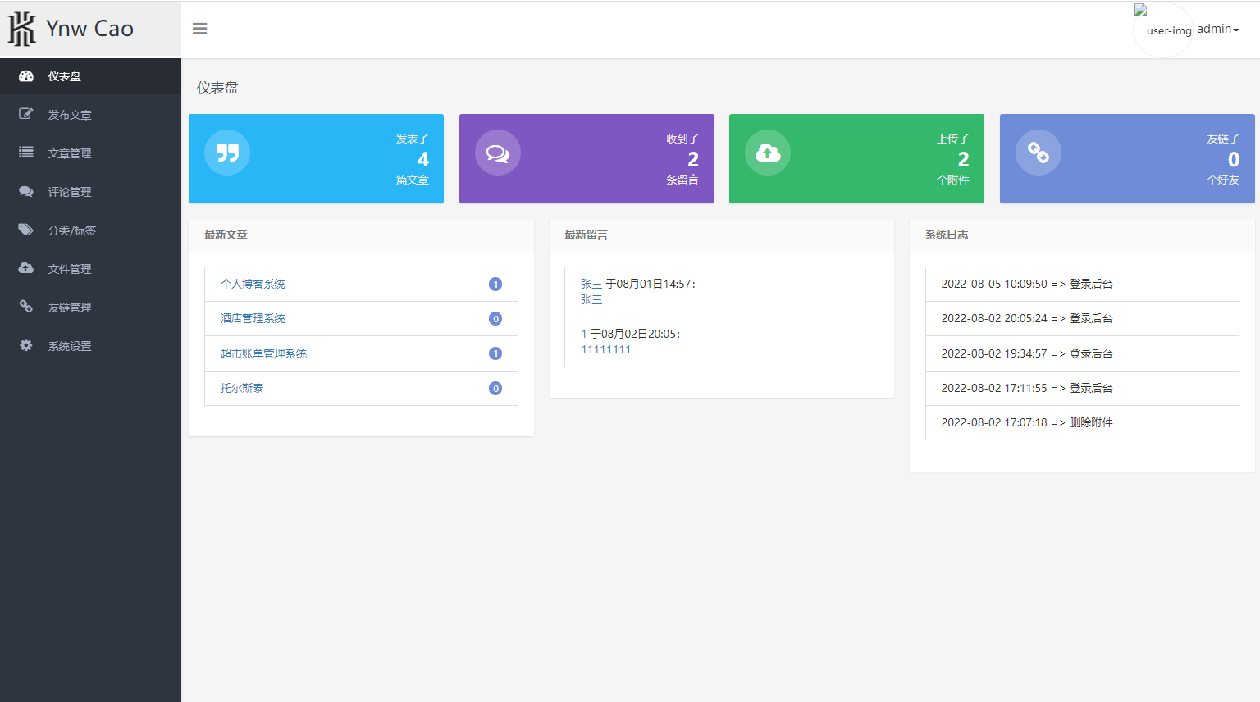Open 系统设置 in the sidebar
Image resolution: width=1260 pixels, height=702 pixels.
pyautogui.click(x=90, y=346)
